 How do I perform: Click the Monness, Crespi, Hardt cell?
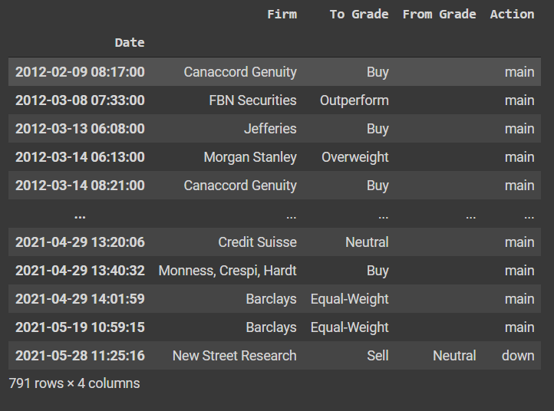[x=228, y=271]
